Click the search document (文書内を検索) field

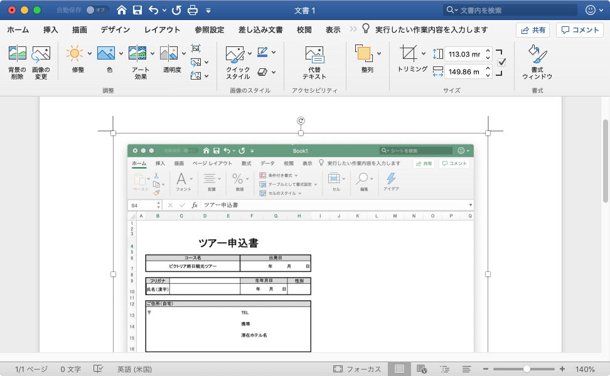[510, 10]
